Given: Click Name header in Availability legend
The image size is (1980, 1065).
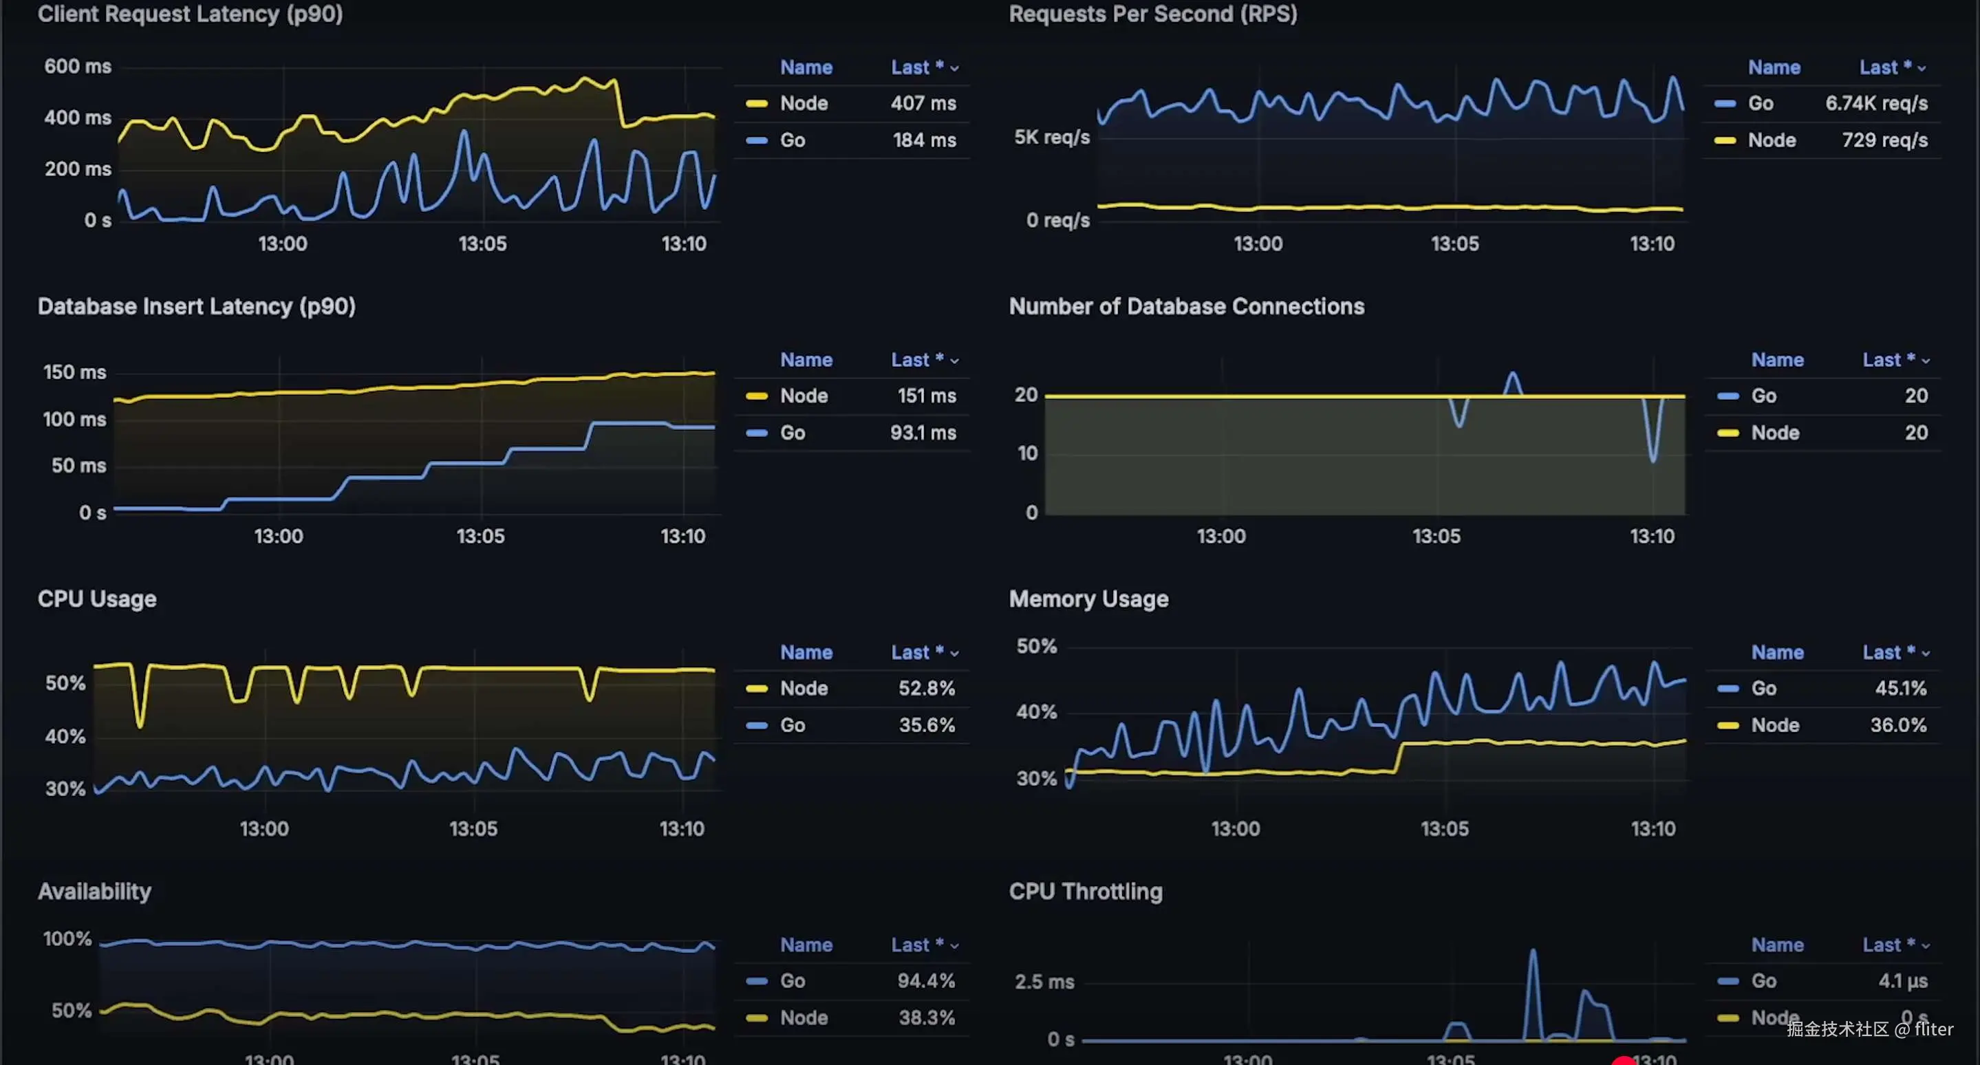Looking at the screenshot, I should (806, 945).
